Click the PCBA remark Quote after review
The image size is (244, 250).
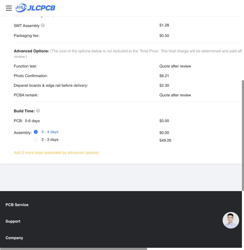coord(175,95)
